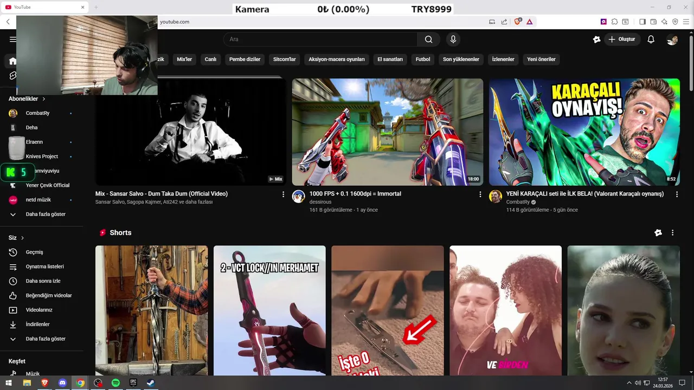Open the Windows notification center icon
This screenshot has width=694, height=390.
(683, 383)
